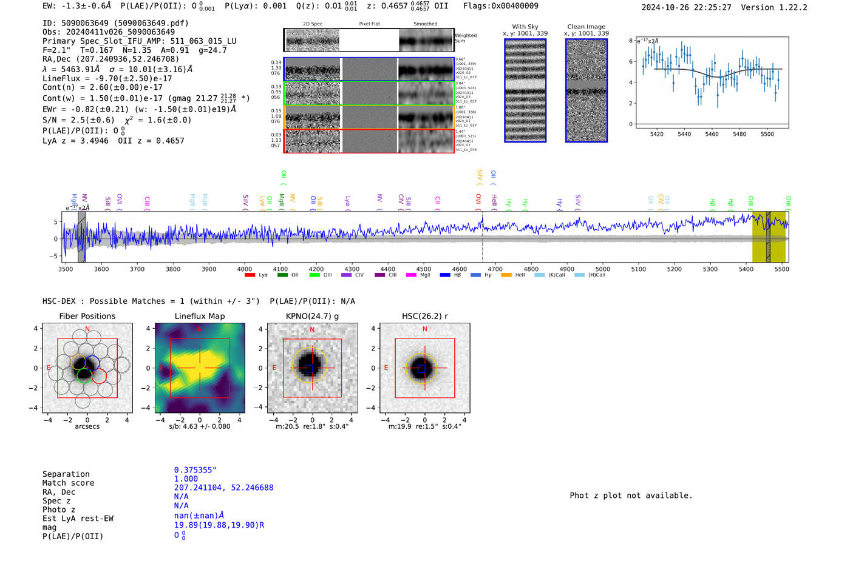The height and width of the screenshot is (578, 850).
Task: Select the red-bordered 2D spectrum row
Action: point(369,141)
